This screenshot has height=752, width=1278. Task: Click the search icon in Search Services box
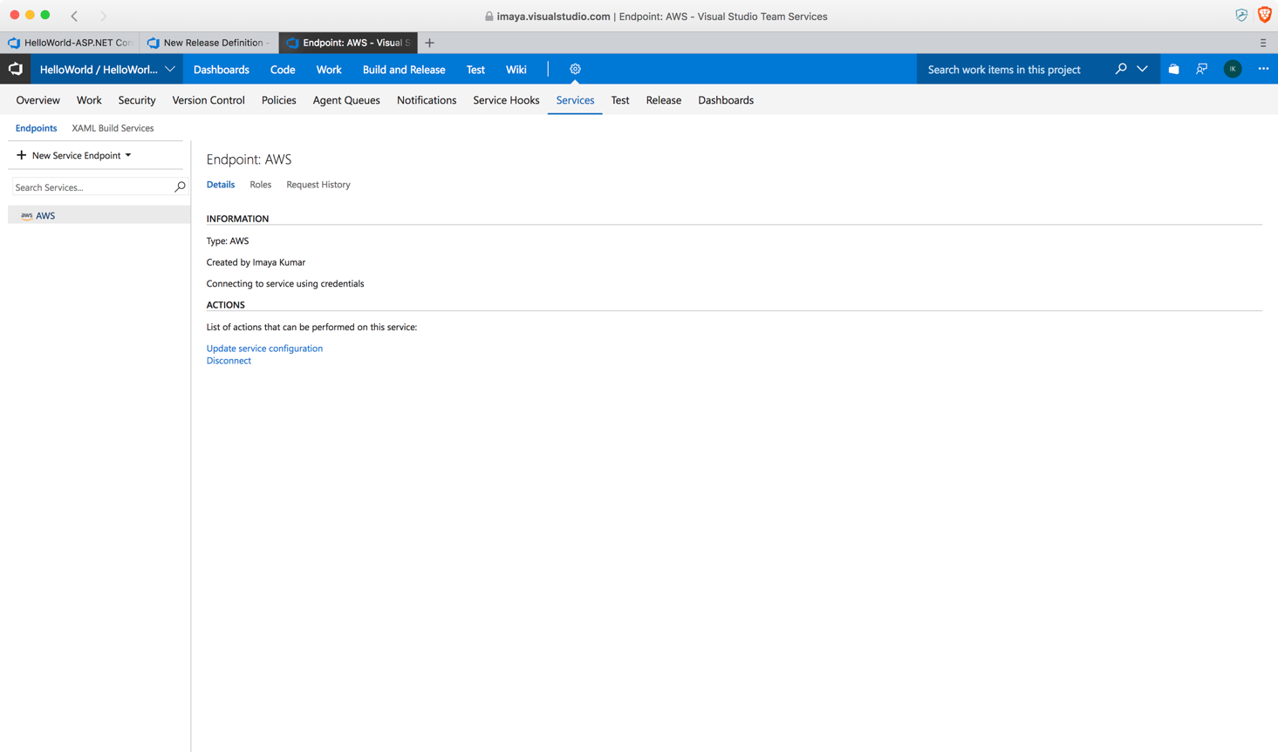(180, 186)
